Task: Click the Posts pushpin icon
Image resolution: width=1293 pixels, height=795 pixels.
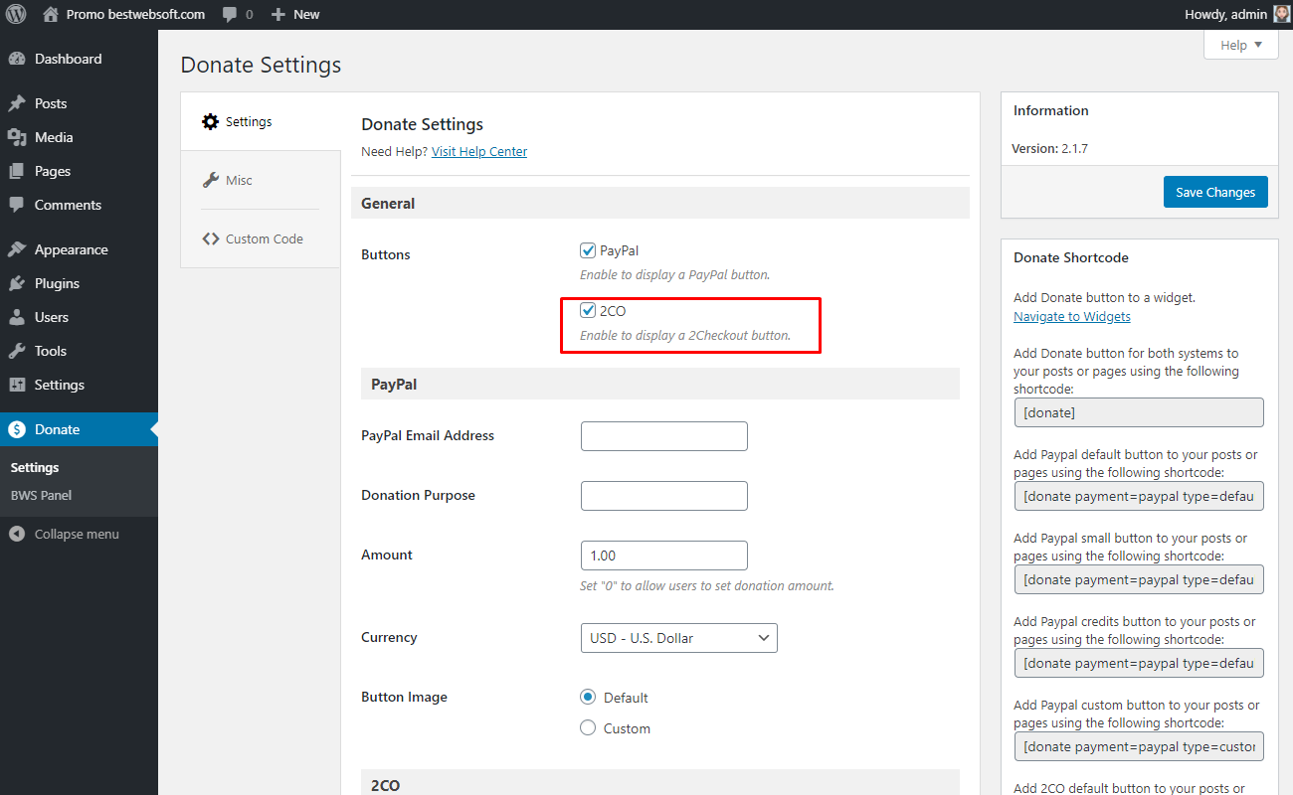Action: [17, 103]
